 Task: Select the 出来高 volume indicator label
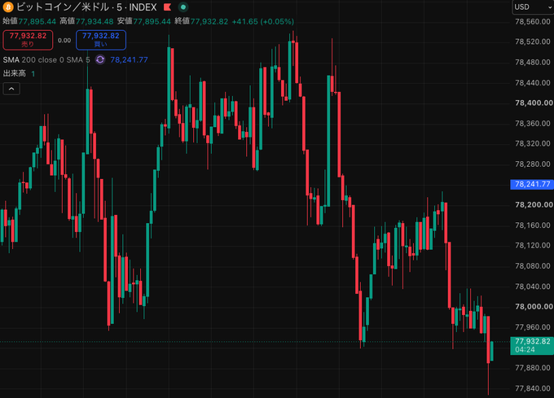coord(15,73)
